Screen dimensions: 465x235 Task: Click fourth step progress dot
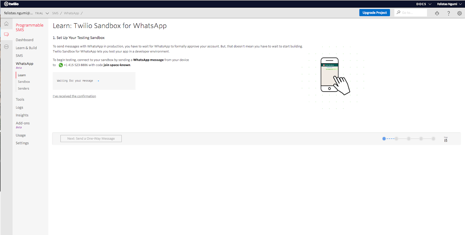pos(421,139)
